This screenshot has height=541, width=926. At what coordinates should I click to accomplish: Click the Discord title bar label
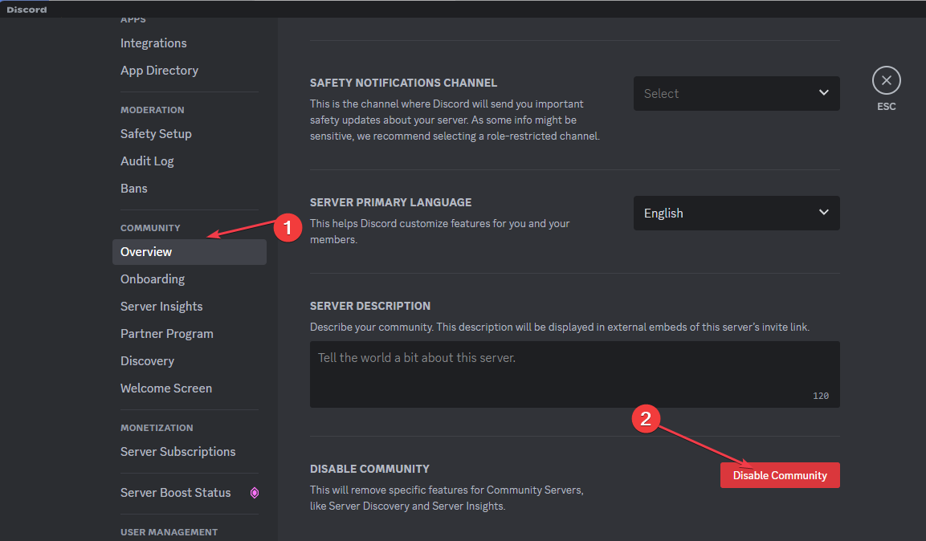(27, 10)
